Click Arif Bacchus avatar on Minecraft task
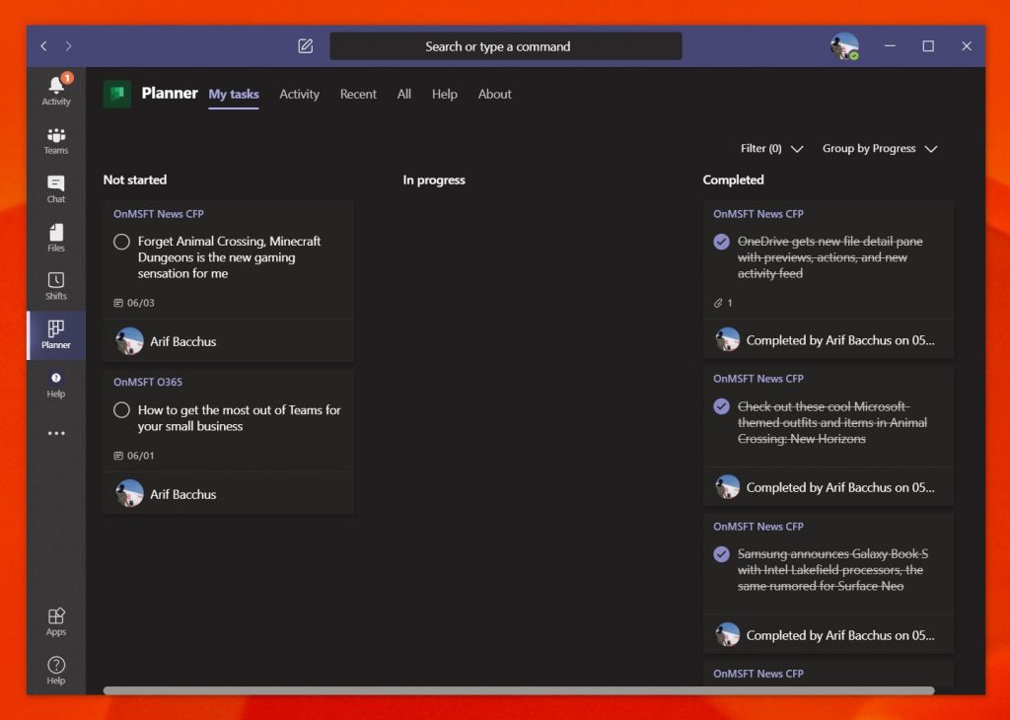This screenshot has width=1010, height=720. click(x=129, y=341)
